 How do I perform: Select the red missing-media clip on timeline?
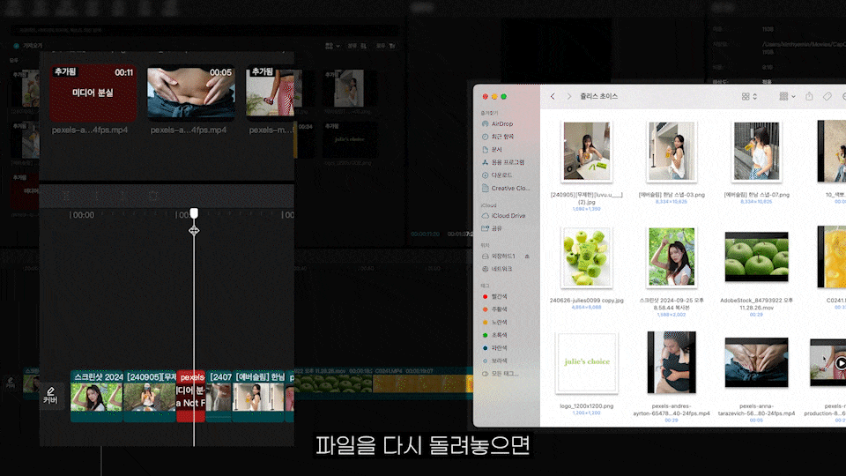tap(190, 397)
